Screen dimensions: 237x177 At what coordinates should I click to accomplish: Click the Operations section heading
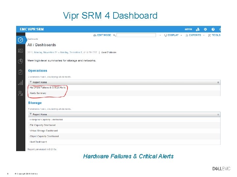click(38, 70)
